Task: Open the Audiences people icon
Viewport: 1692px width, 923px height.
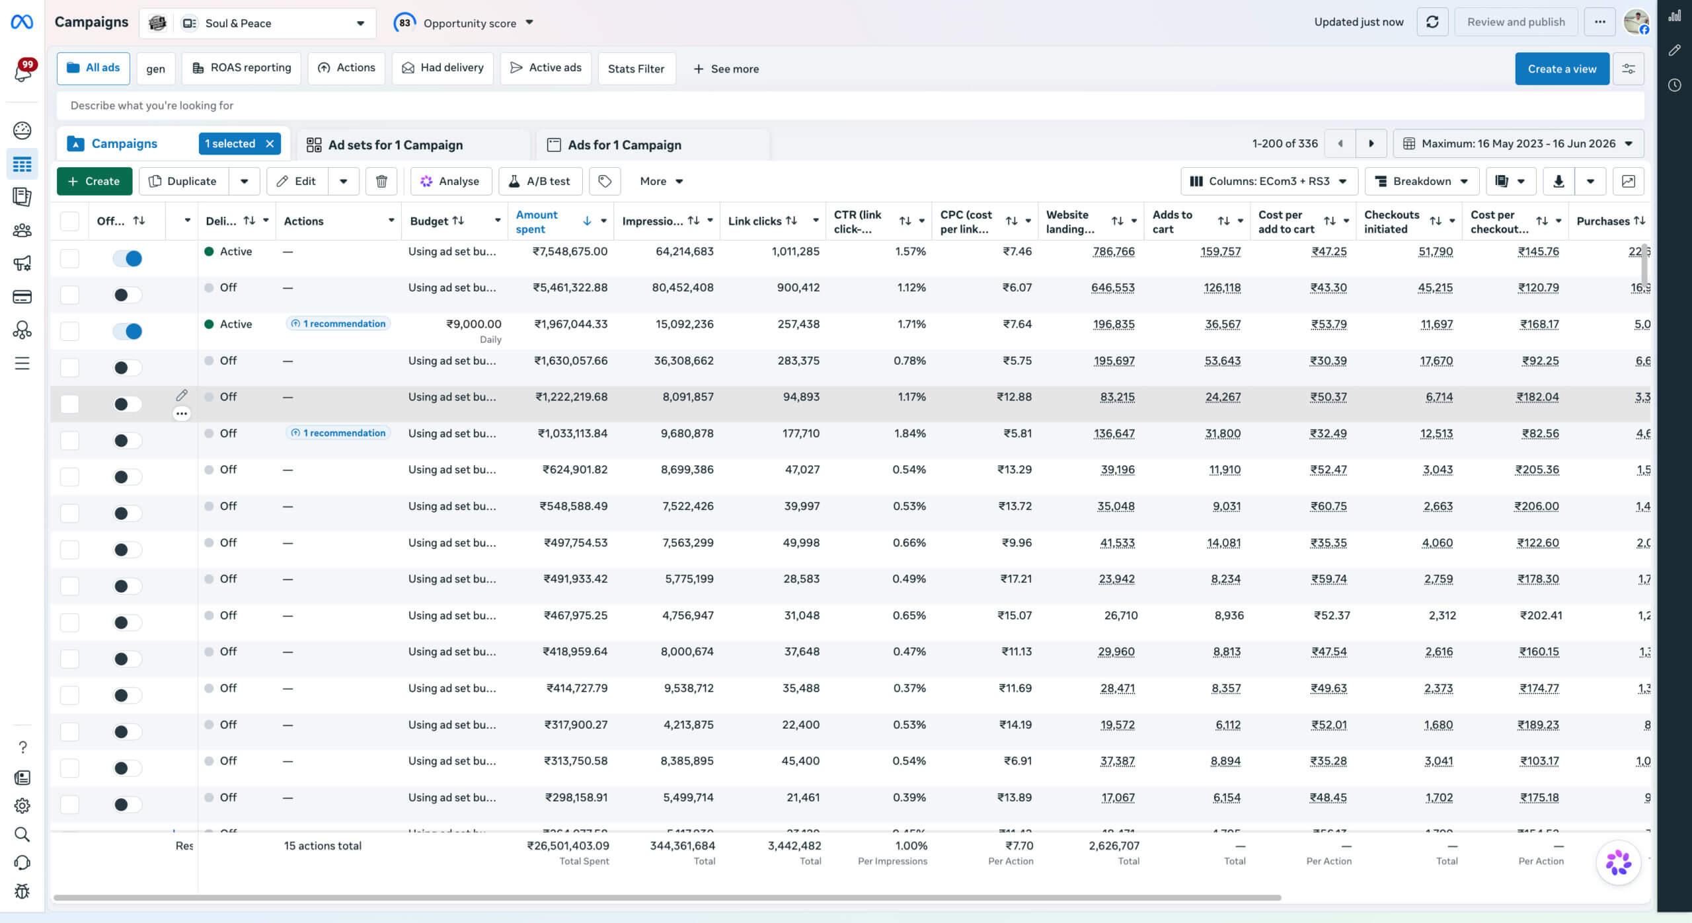Action: (x=22, y=231)
